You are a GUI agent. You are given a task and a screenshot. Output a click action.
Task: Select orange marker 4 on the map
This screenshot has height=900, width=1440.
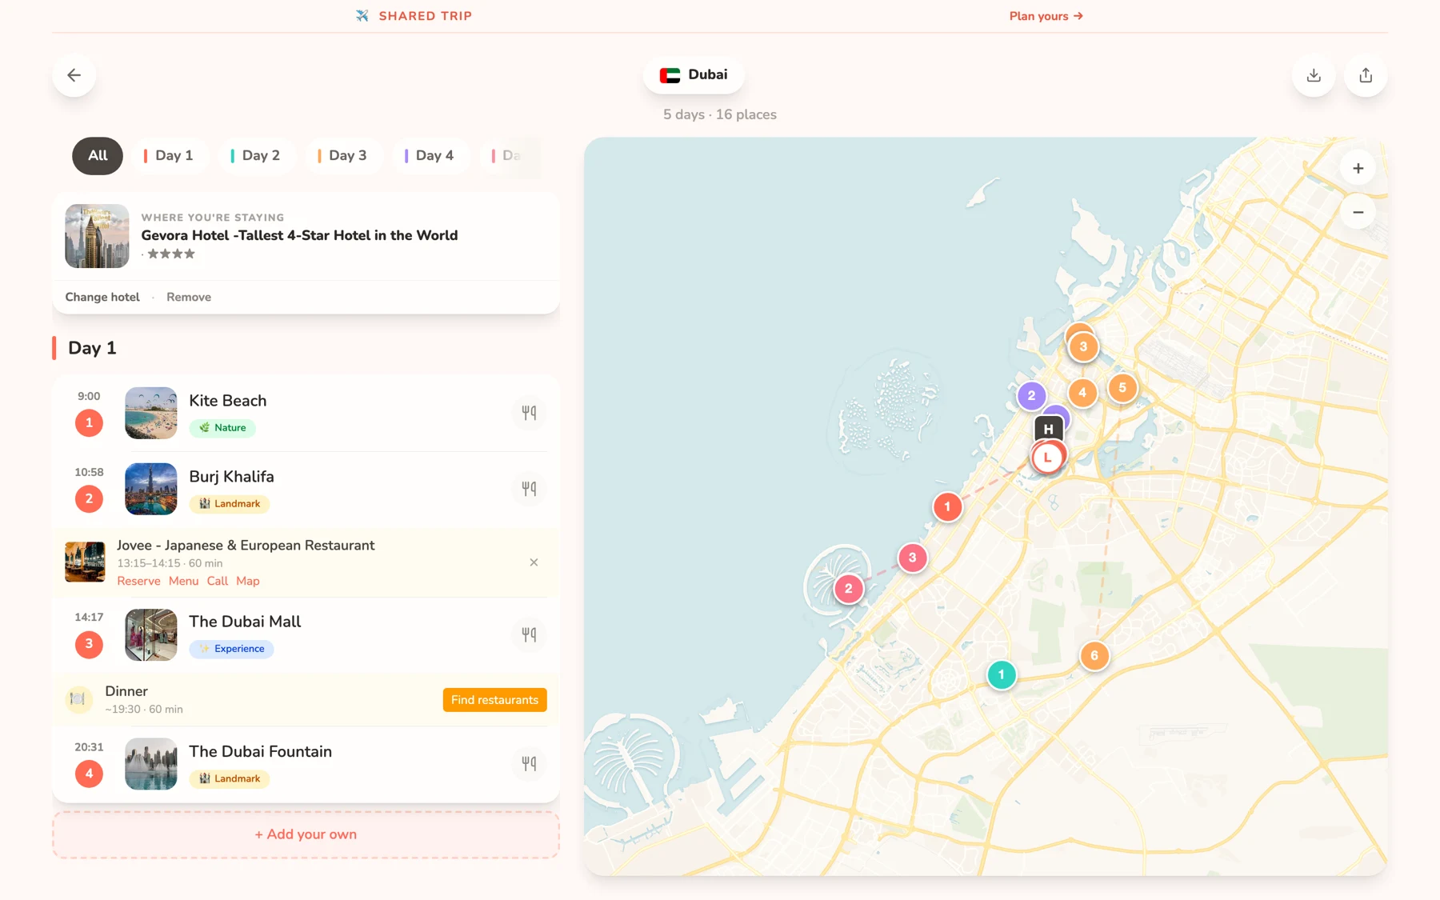[1082, 393]
